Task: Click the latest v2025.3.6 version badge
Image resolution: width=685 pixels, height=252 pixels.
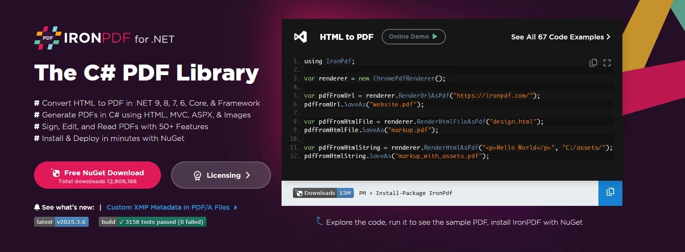Action: (61, 222)
